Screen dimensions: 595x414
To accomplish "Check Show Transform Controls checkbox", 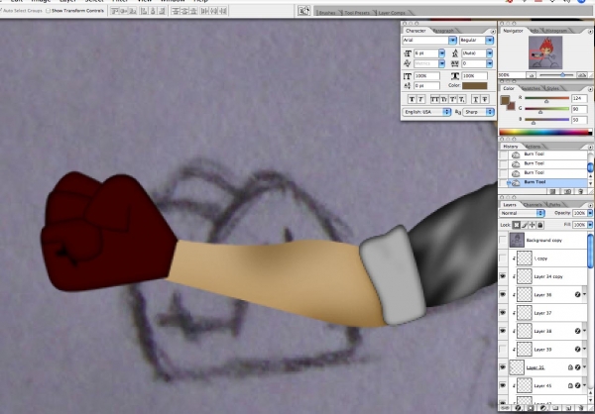I will tap(49, 11).
